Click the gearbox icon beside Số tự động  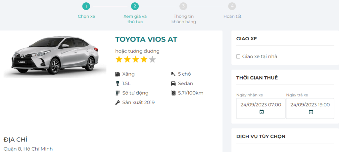(118, 93)
